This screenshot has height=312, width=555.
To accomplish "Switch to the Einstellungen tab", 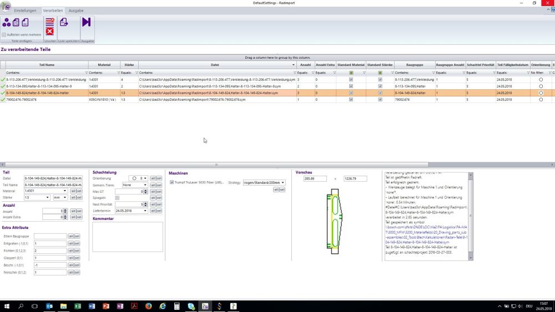I will [x=25, y=11].
